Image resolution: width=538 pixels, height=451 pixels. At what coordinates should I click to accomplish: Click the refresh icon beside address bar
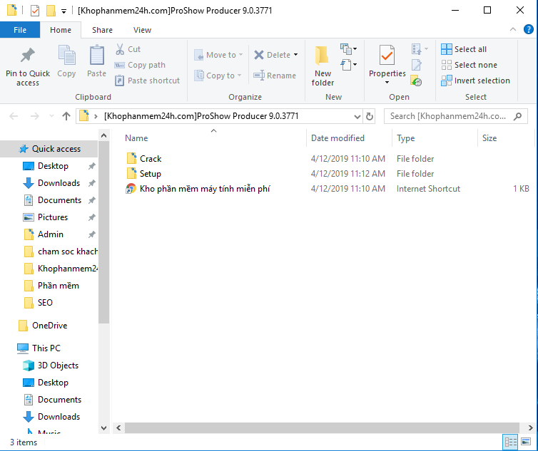pyautogui.click(x=370, y=116)
